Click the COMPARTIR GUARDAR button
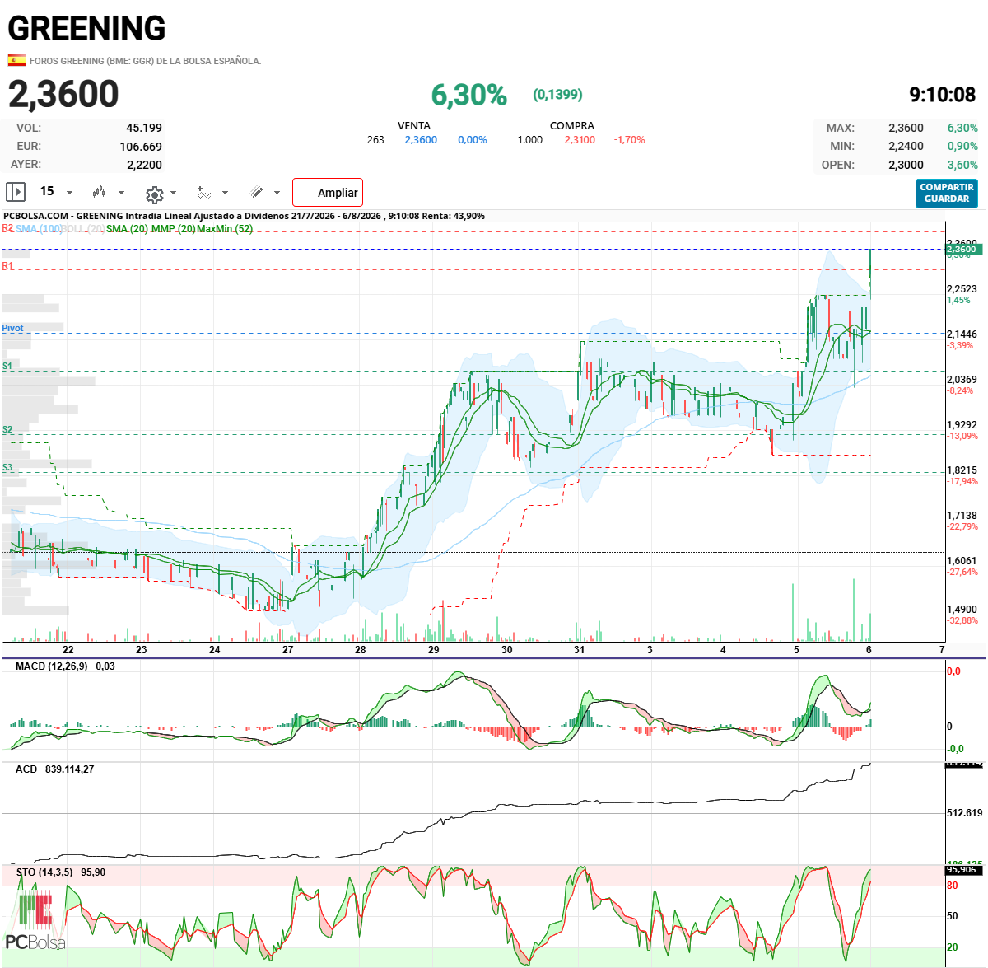Image resolution: width=988 pixels, height=968 pixels. coord(947,193)
